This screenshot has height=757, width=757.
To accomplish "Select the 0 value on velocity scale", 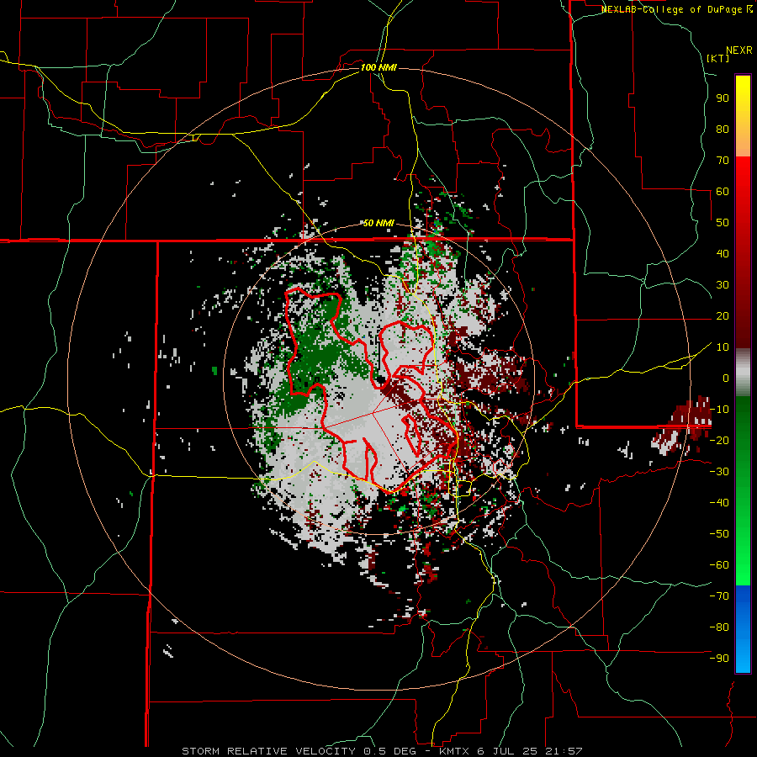I will (726, 378).
